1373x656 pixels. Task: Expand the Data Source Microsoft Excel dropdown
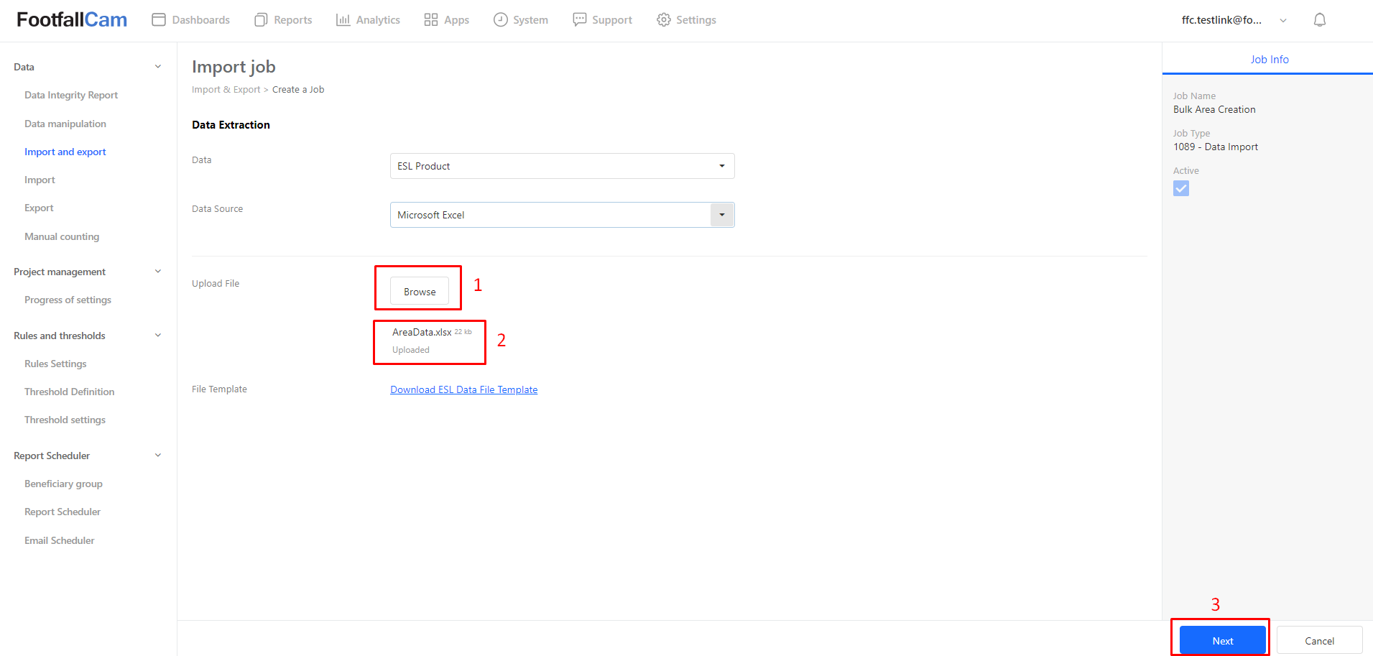tap(721, 215)
